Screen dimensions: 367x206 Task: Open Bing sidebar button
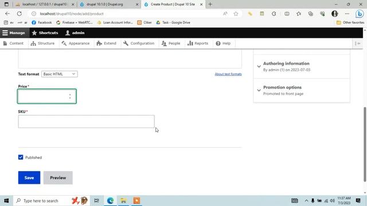point(360,14)
